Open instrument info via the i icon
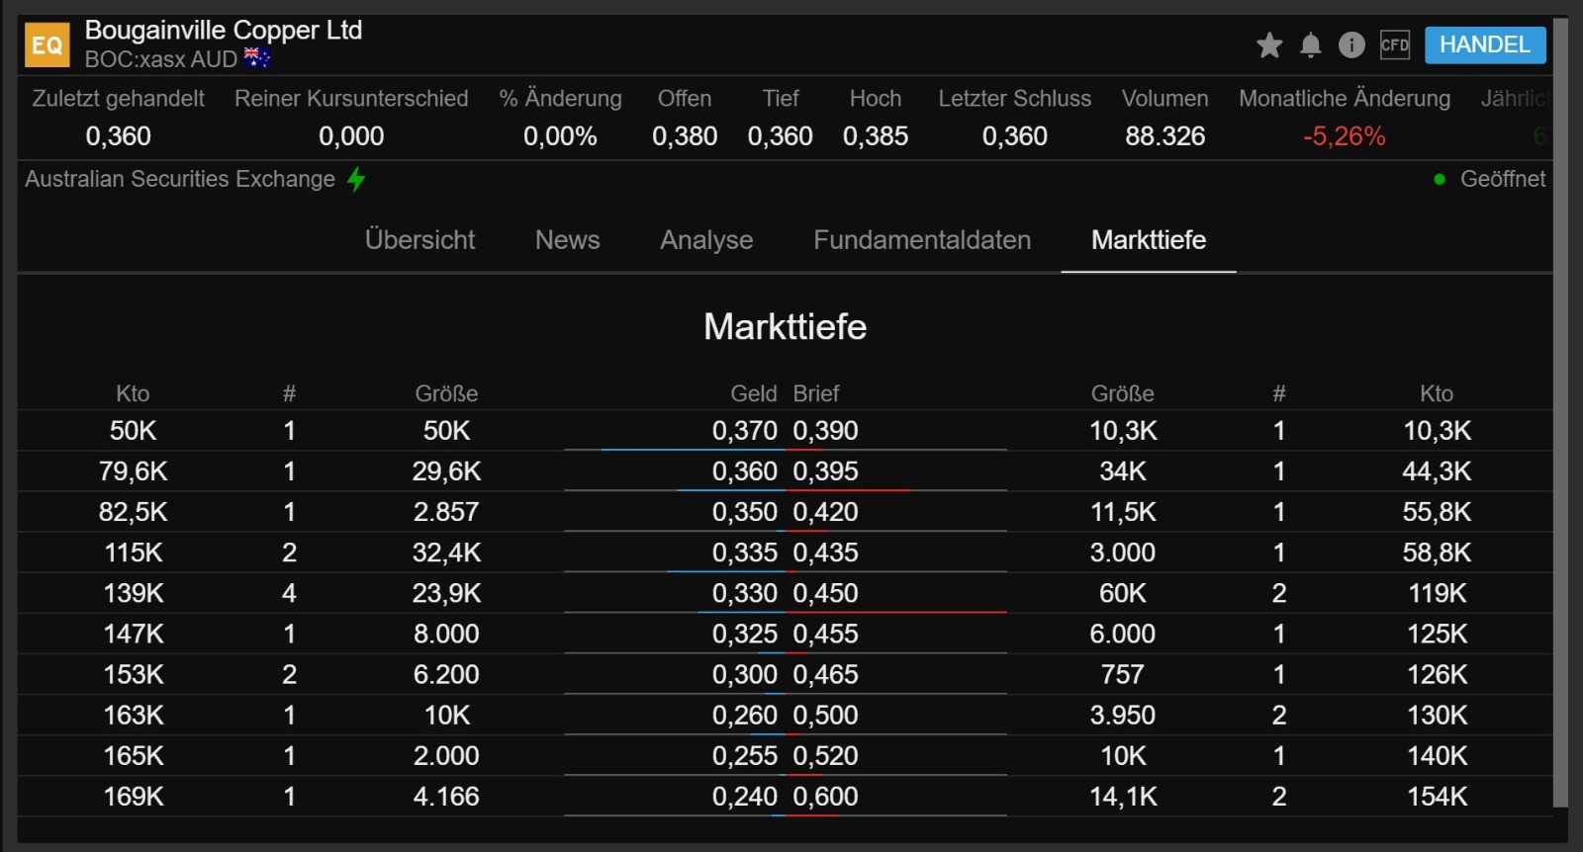Image resolution: width=1583 pixels, height=852 pixels. [x=1351, y=44]
